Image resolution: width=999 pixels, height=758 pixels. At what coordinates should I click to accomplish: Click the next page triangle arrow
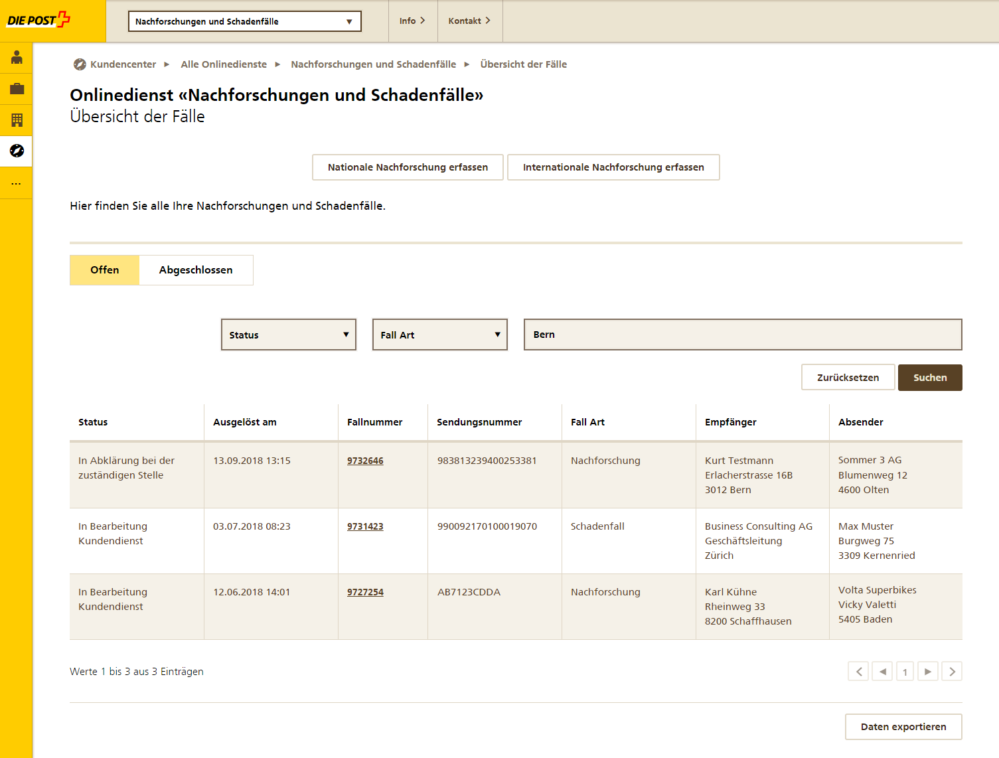click(x=928, y=672)
